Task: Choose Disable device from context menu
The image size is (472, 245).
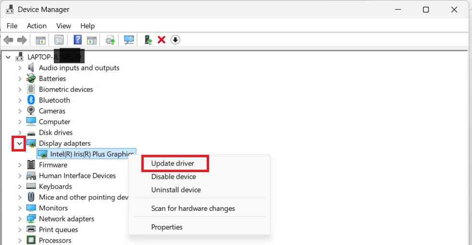Action: 174,176
